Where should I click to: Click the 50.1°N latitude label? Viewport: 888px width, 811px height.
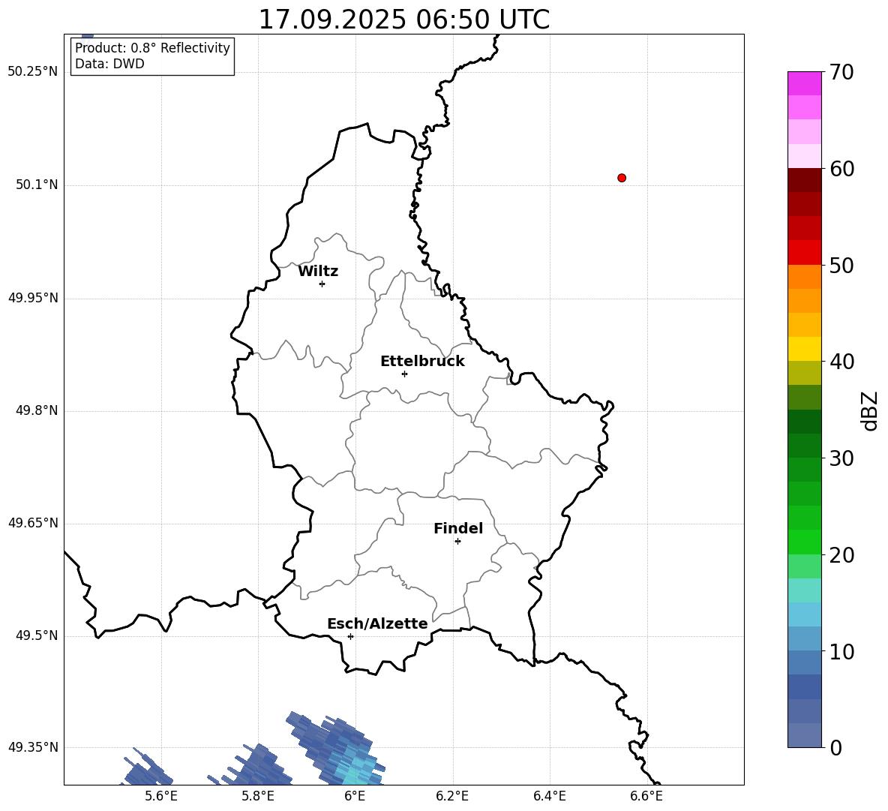pyautogui.click(x=37, y=185)
